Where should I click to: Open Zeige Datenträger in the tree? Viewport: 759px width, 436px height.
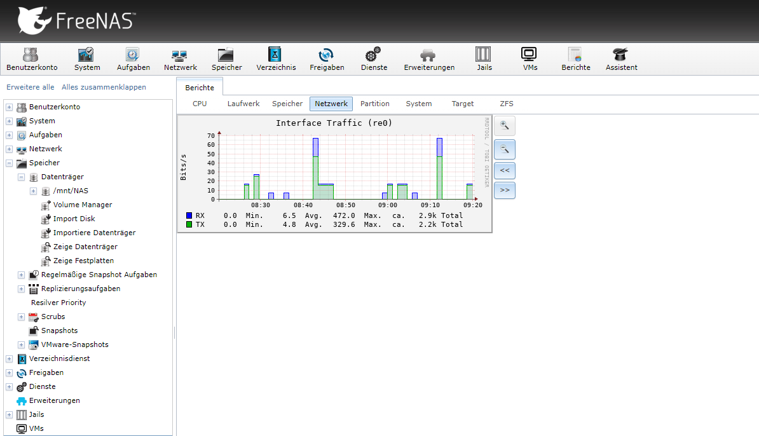coord(85,247)
